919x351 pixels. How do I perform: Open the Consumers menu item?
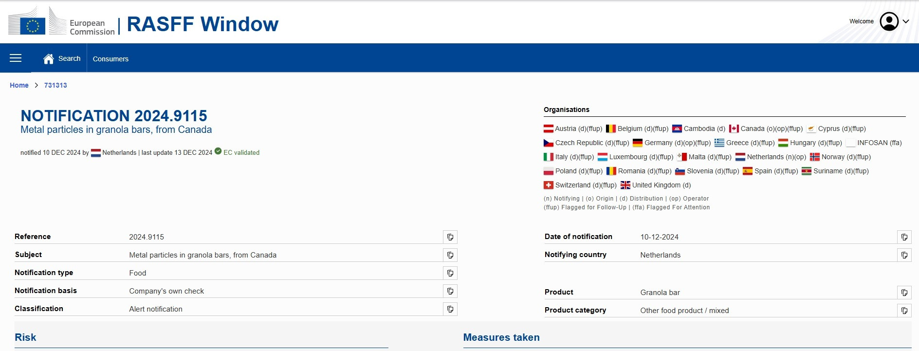[x=110, y=59]
